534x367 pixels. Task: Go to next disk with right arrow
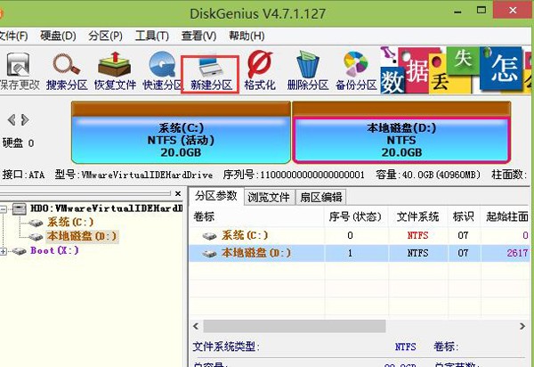(25, 119)
